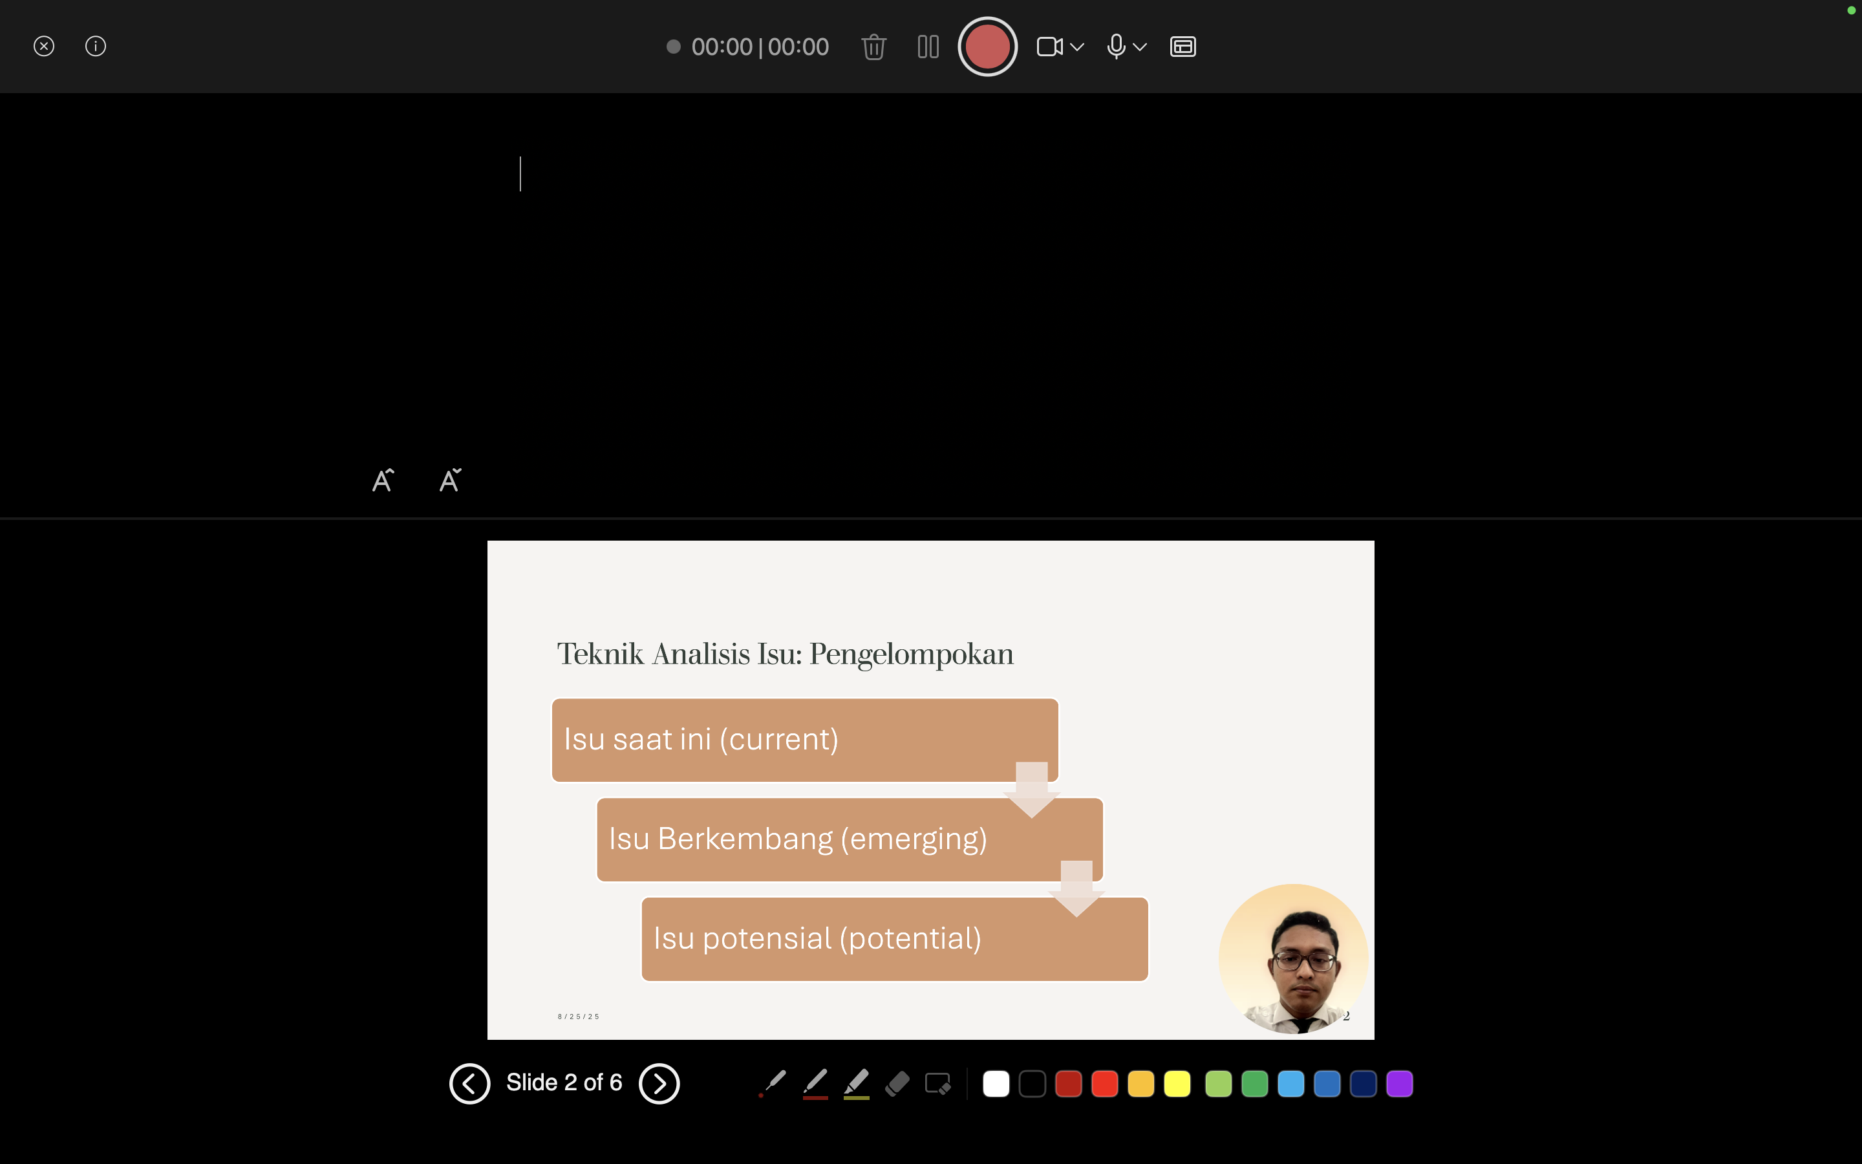Screen dimensions: 1862x1164
Task: Decrease the notes font size
Action: [450, 480]
